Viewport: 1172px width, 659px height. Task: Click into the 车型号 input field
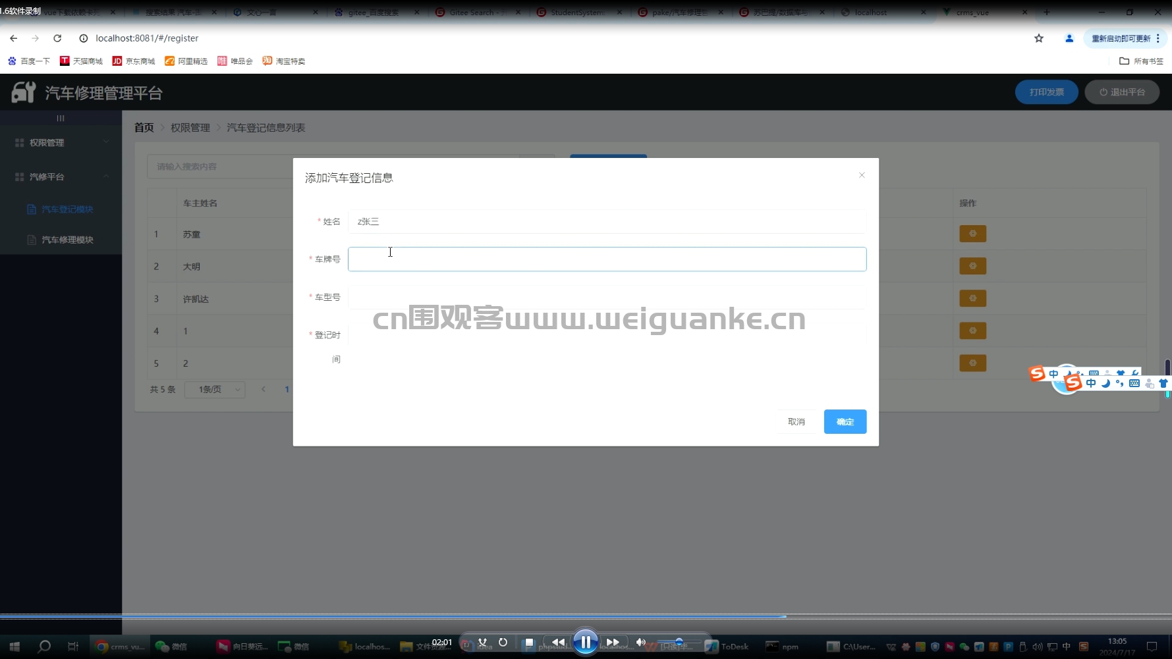point(606,298)
